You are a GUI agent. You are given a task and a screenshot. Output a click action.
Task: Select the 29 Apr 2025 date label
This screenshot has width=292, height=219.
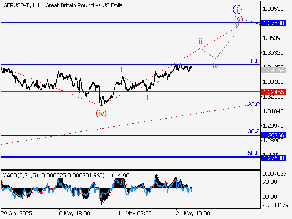(x=16, y=213)
